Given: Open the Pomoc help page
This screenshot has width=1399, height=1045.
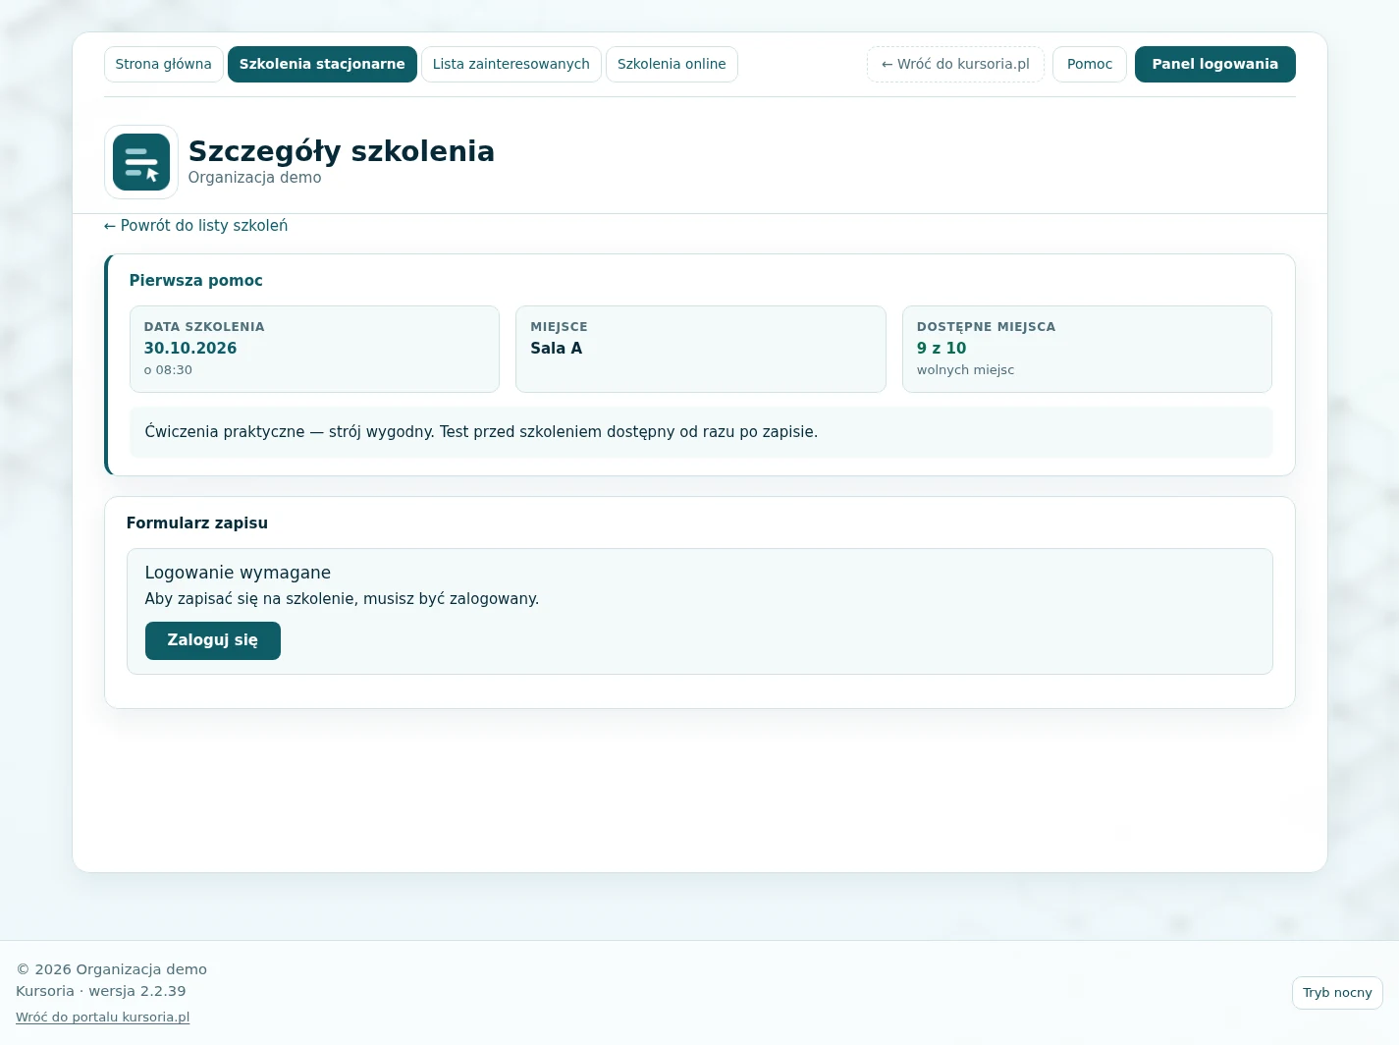Looking at the screenshot, I should 1090,64.
